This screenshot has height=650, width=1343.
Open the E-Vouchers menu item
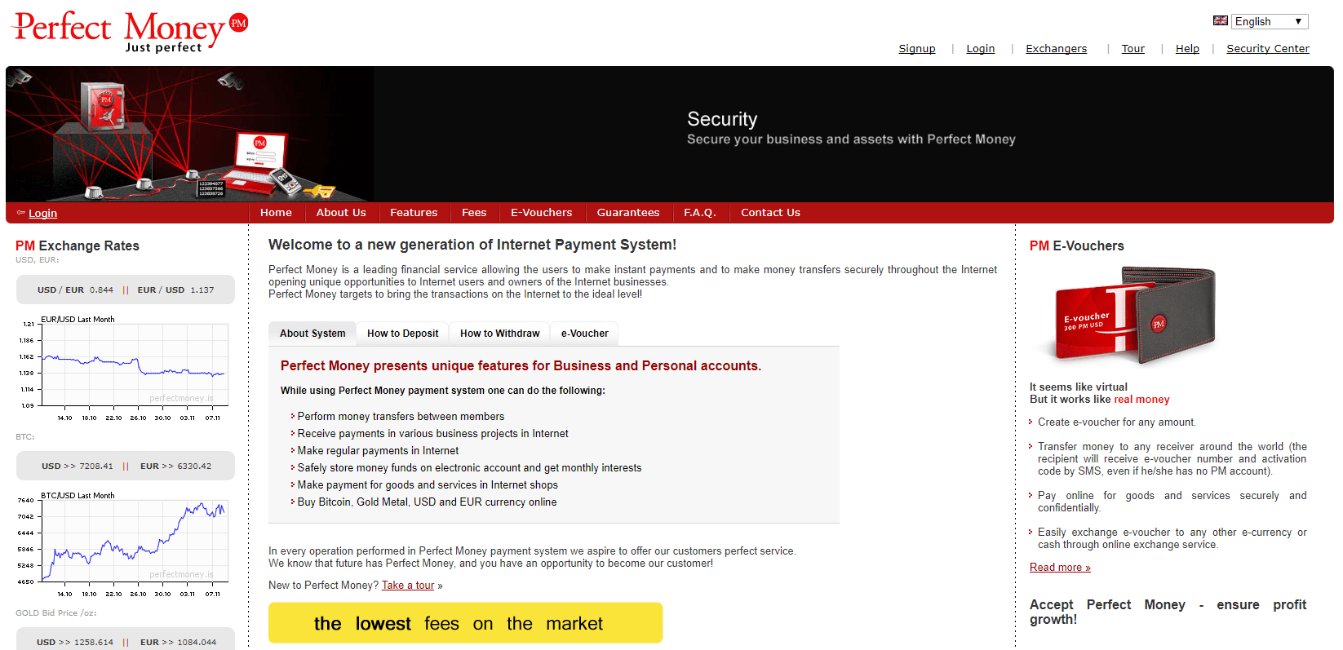coord(542,213)
